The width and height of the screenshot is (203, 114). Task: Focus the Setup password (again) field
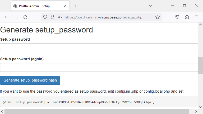click(x=99, y=67)
